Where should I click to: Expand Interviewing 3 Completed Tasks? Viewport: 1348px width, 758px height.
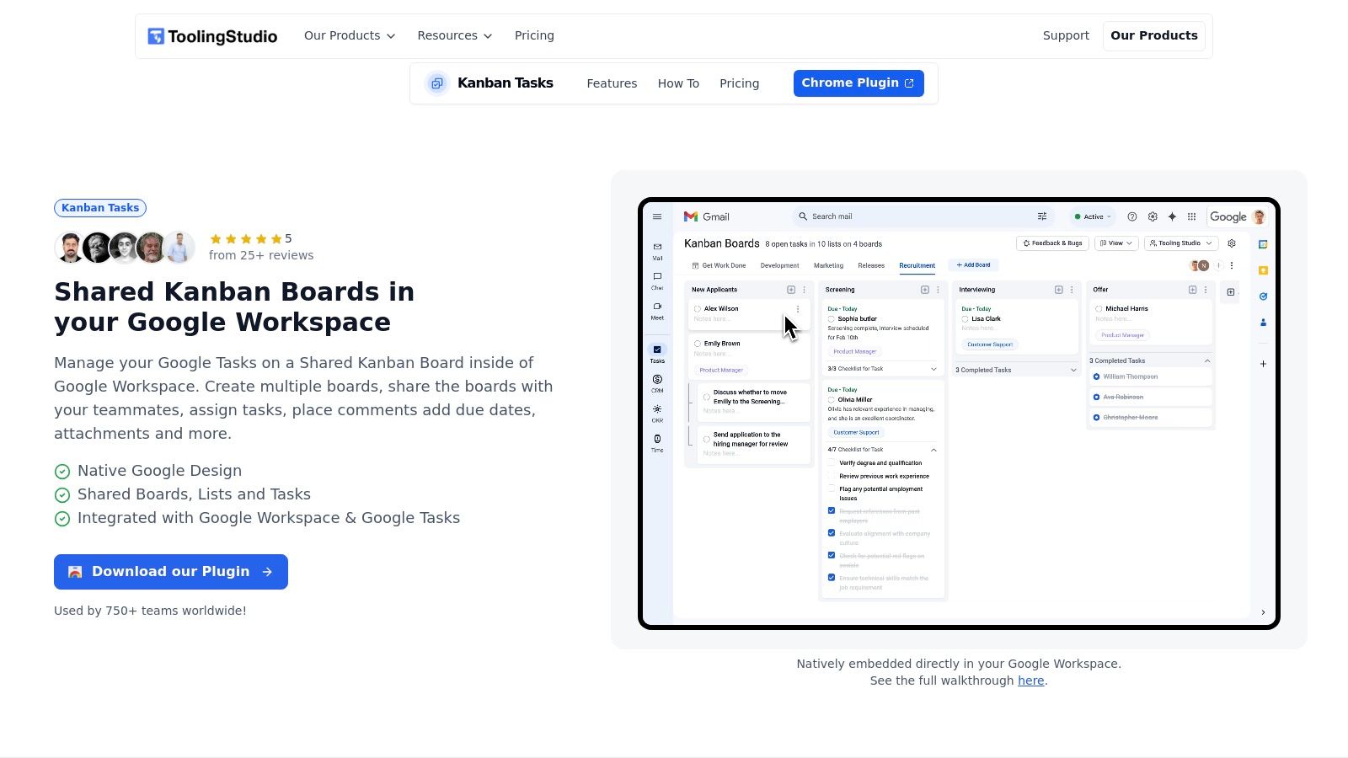pos(1073,370)
